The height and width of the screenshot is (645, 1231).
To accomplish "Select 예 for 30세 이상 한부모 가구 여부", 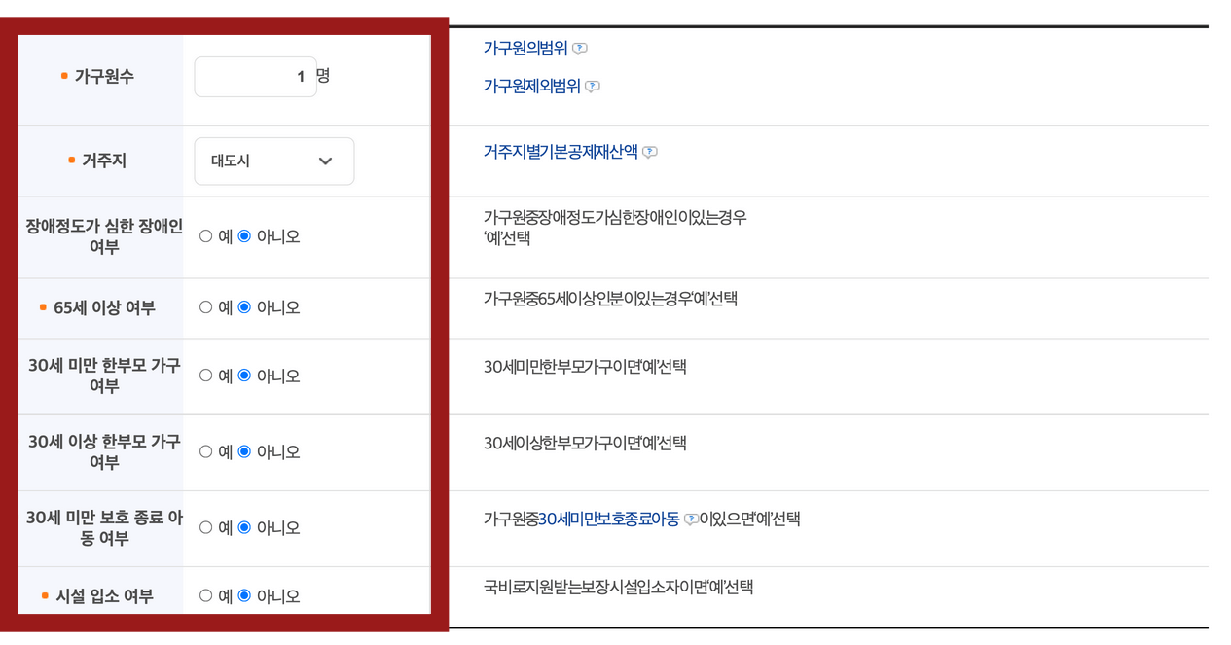I will 205,451.
